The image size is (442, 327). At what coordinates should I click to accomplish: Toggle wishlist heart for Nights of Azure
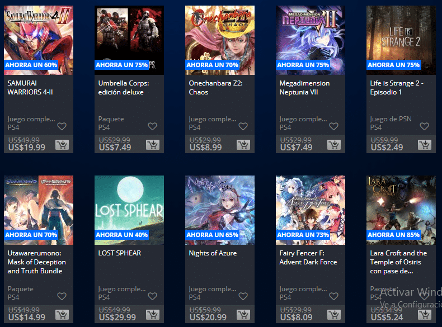243,296
